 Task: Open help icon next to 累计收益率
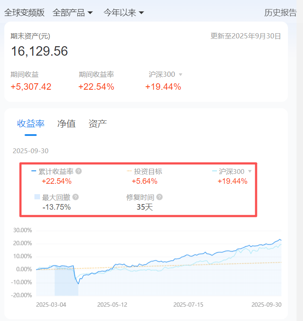[78, 171]
